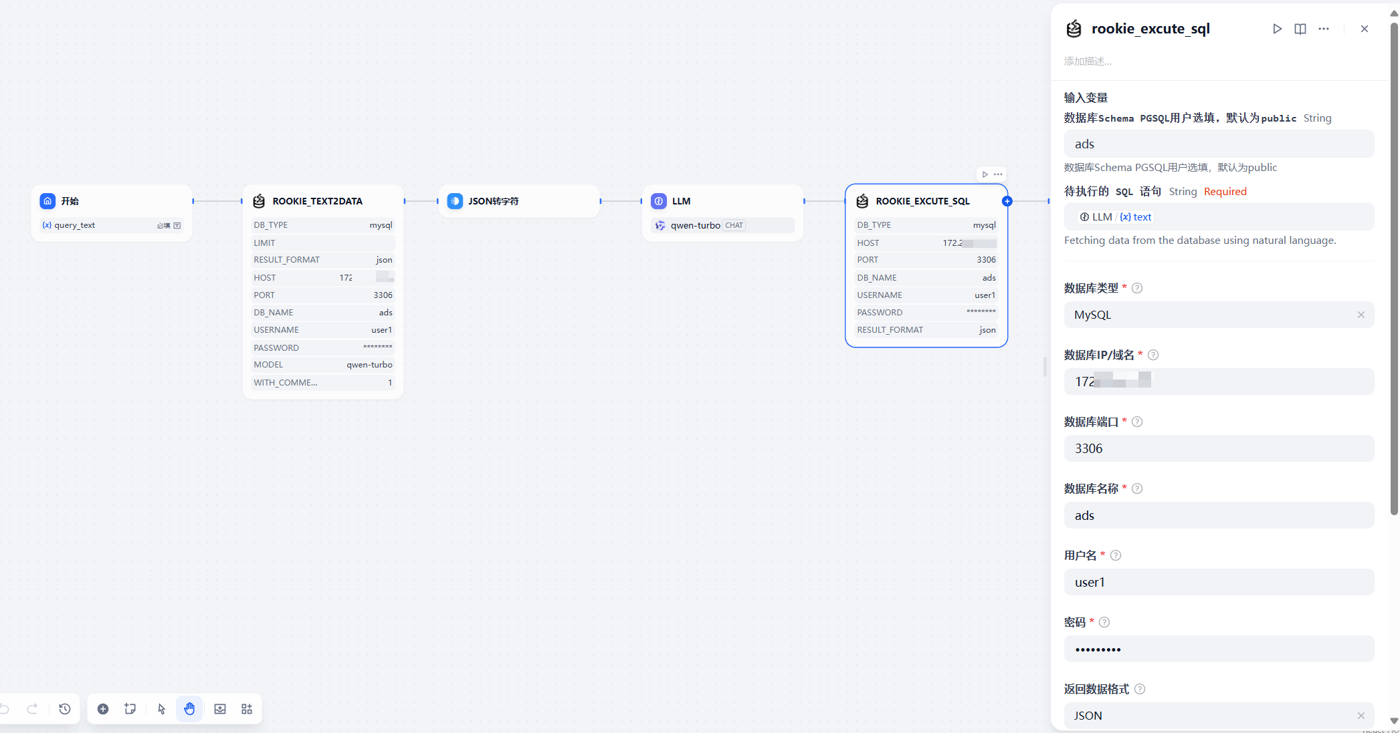Clear the MySQL selection with its X button
Viewport: 1400px width, 733px height.
click(x=1361, y=315)
